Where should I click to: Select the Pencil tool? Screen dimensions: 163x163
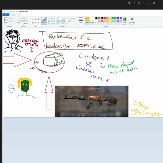pos(32,20)
